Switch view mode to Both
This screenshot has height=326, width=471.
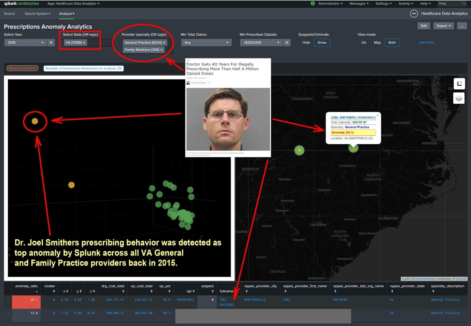point(392,42)
